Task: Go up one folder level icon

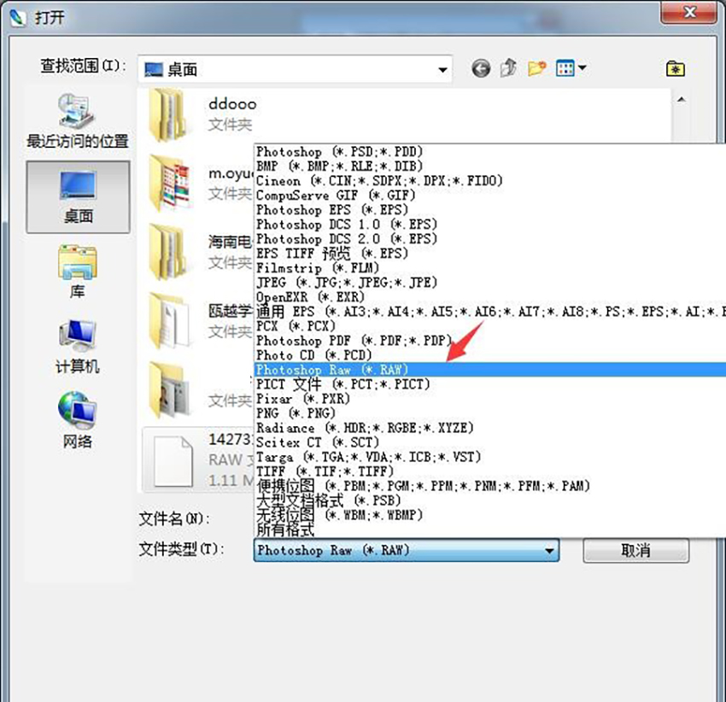Action: [508, 68]
